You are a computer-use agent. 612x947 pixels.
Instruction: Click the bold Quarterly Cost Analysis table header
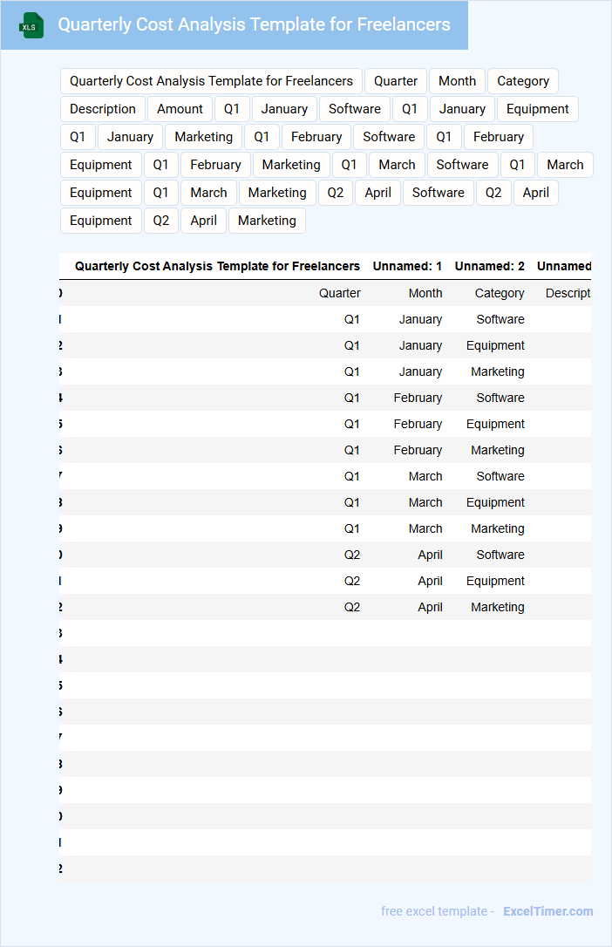pos(217,266)
